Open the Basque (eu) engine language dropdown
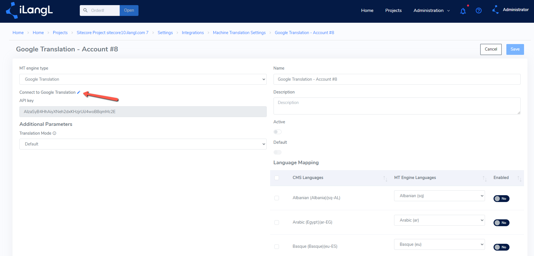This screenshot has width=534, height=256. point(439,244)
